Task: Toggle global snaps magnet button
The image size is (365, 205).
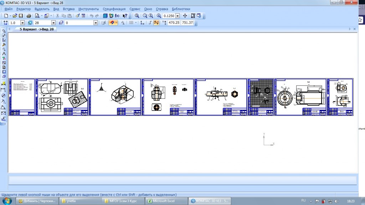Action: 112,22
